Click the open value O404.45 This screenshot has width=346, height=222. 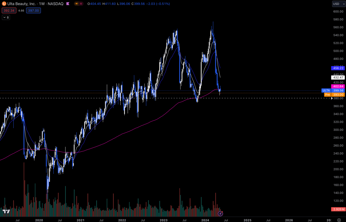94,4
